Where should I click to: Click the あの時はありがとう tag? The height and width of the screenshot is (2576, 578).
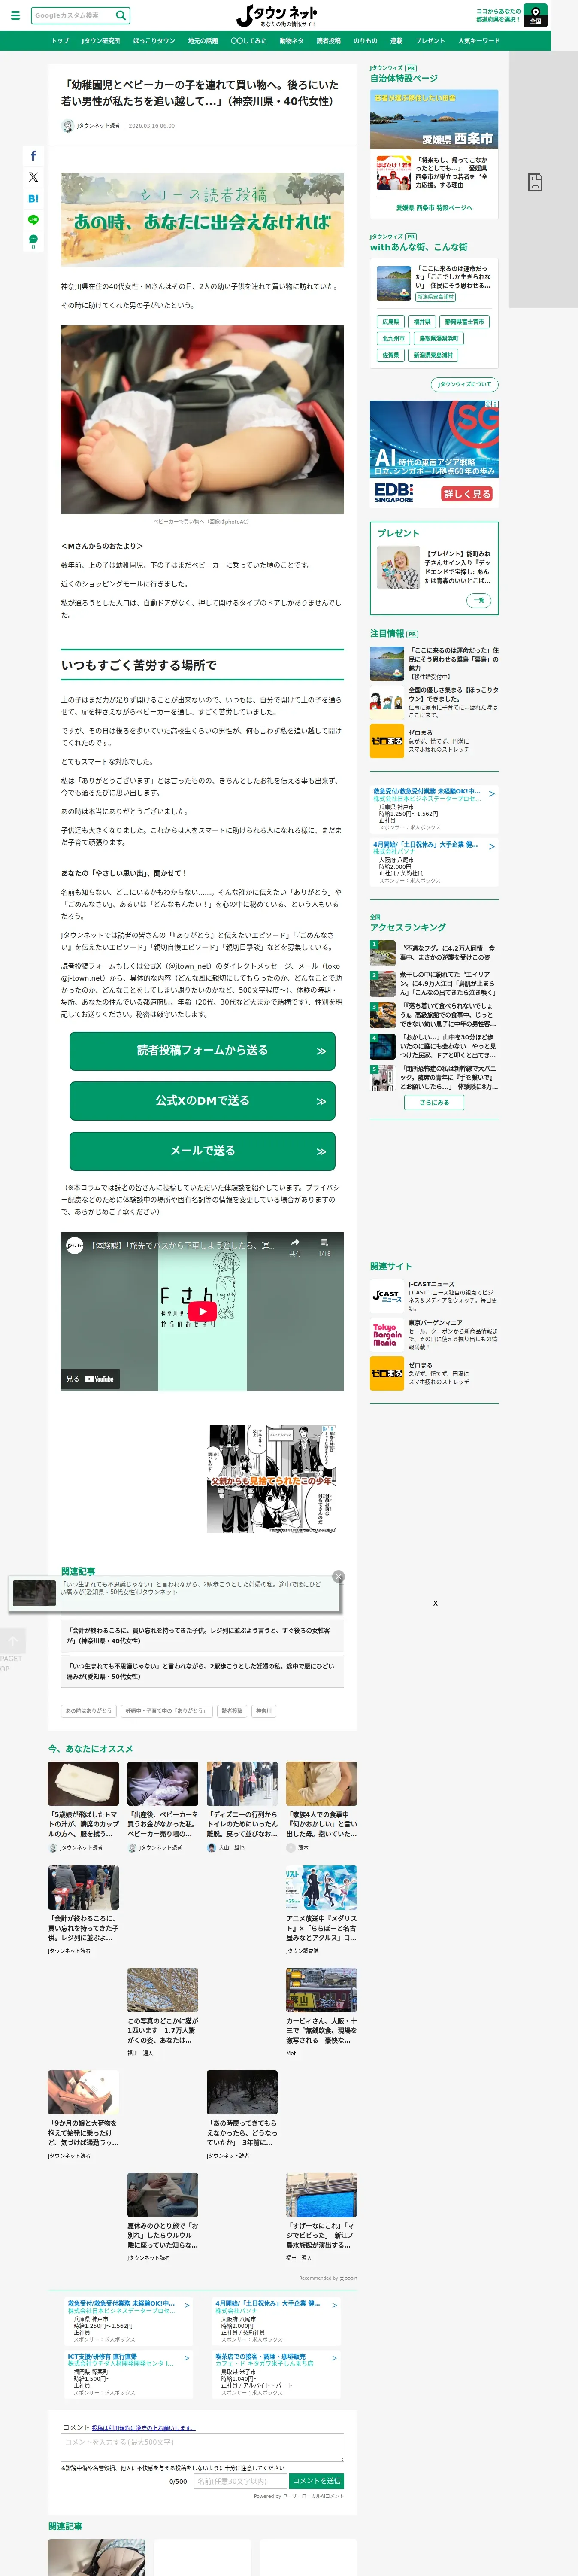point(89,1711)
